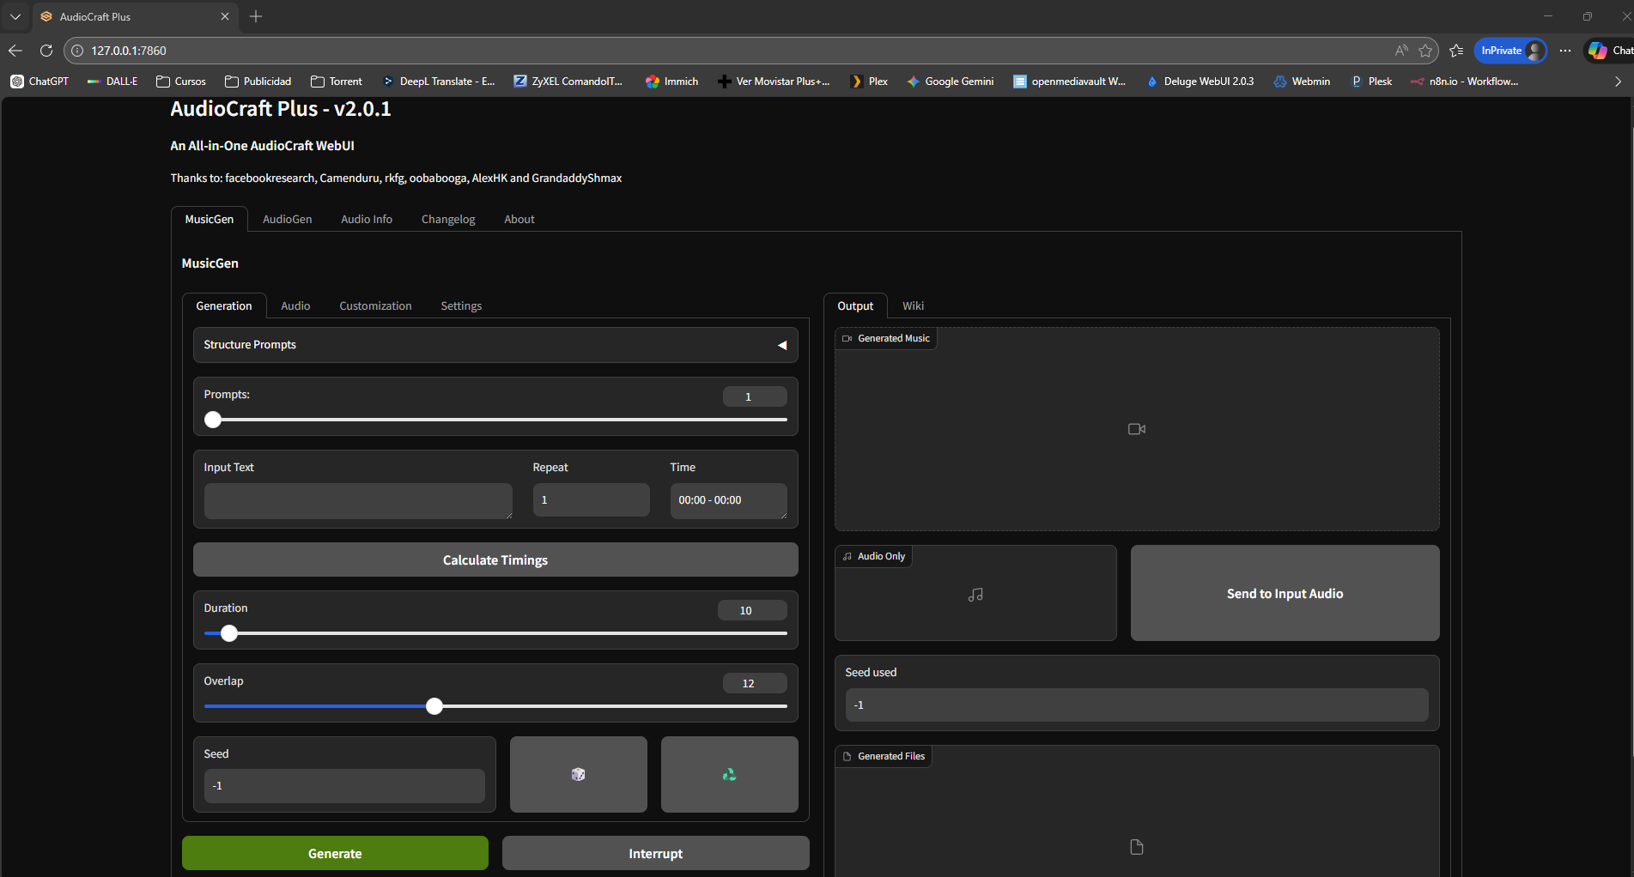The image size is (1634, 877).
Task: Click the browser back arrow
Action: (15, 51)
